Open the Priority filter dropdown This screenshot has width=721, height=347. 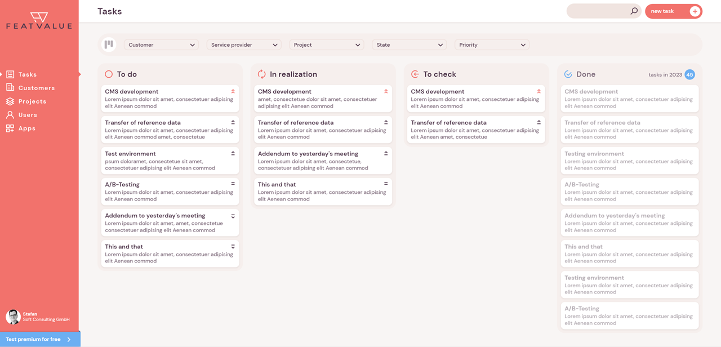tap(492, 45)
